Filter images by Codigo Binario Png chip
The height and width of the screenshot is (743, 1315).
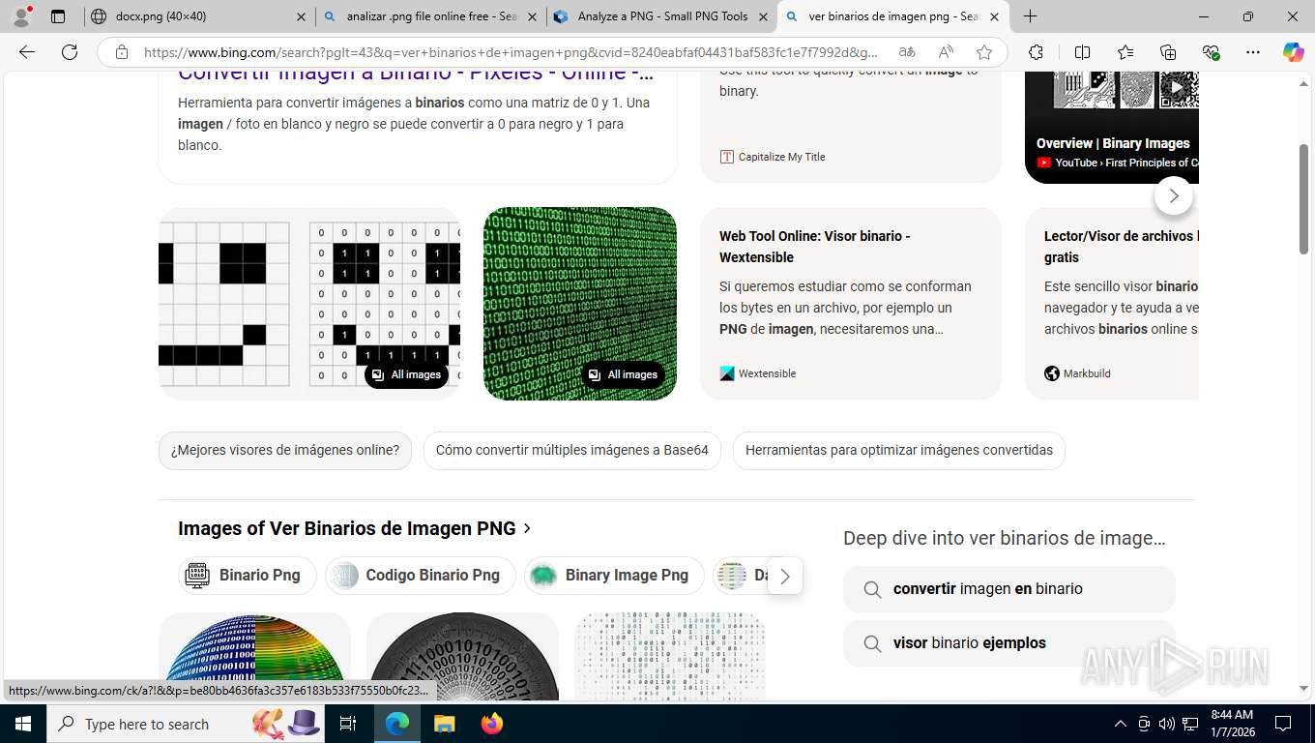(x=421, y=575)
